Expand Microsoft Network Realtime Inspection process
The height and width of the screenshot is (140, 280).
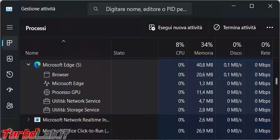28,120
